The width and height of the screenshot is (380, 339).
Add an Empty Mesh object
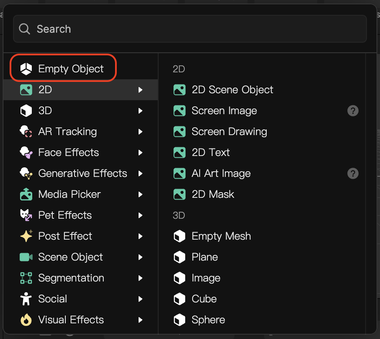point(262,236)
